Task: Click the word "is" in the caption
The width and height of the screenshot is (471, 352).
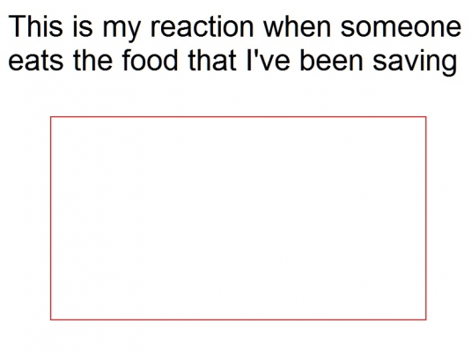Action: click(82, 26)
